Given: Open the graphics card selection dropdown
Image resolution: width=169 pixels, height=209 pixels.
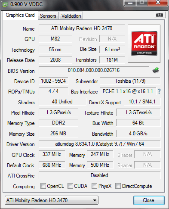Looking at the screenshot, I should [52, 200].
